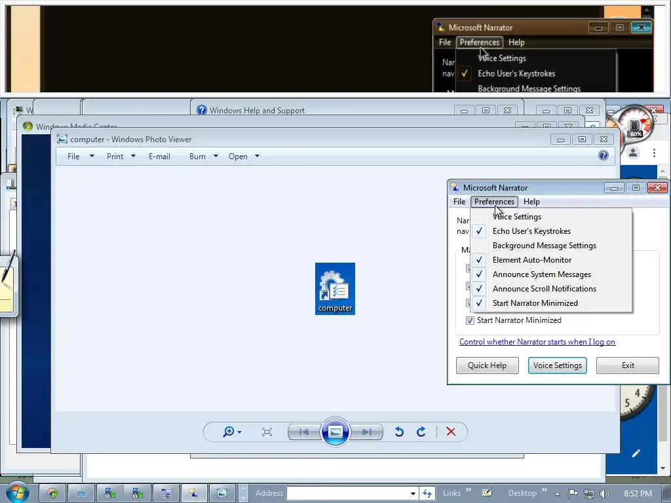The image size is (671, 503).
Task: Switch to Narrator taskbar button
Action: coord(193,494)
